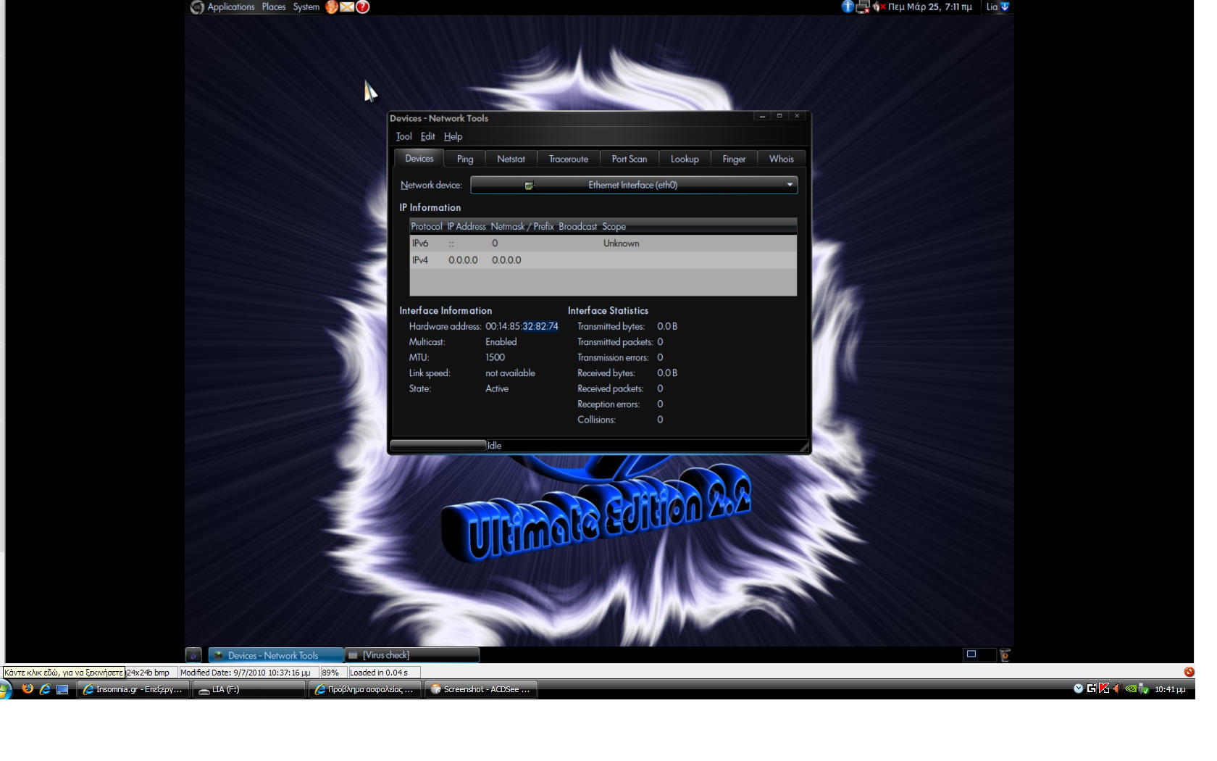Open Insomnia.gr window from Windows taskbar
The width and height of the screenshot is (1217, 761).
click(133, 689)
